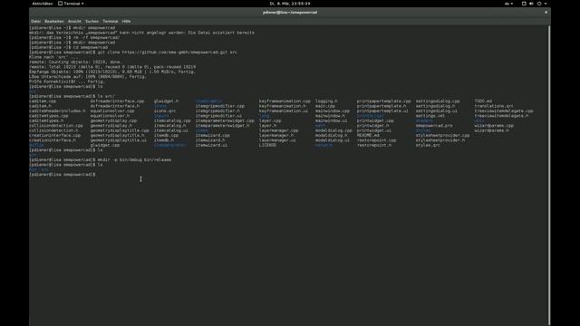Click the file name 'main.cpp'

coord(325,106)
